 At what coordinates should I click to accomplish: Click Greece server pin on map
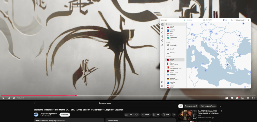(x=227, y=64)
